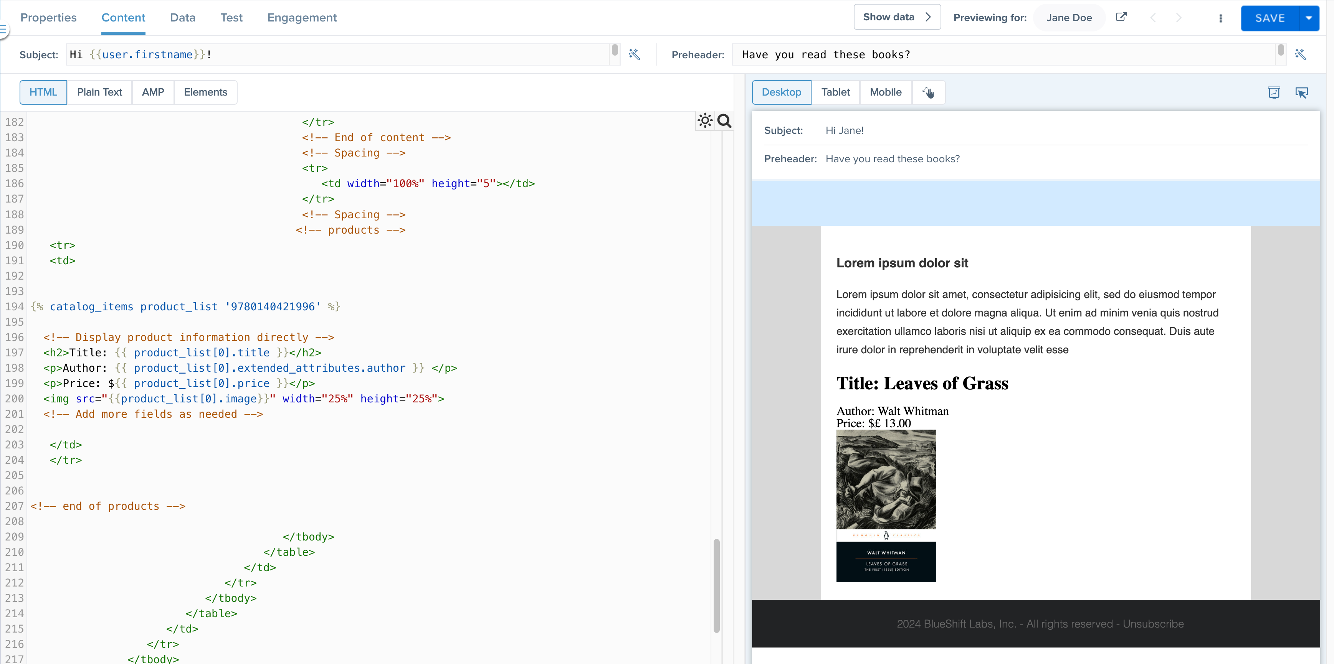Click the Leaves of Grass book cover
Screen dimensions: 1334x664
[886, 506]
